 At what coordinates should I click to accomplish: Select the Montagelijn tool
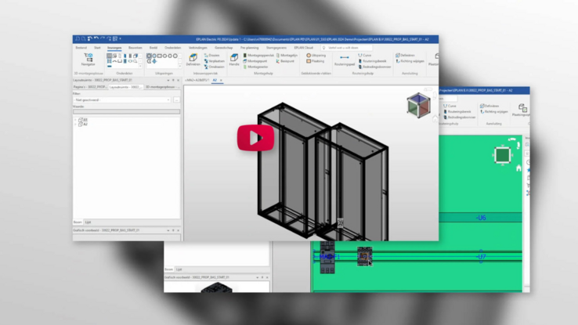(287, 56)
